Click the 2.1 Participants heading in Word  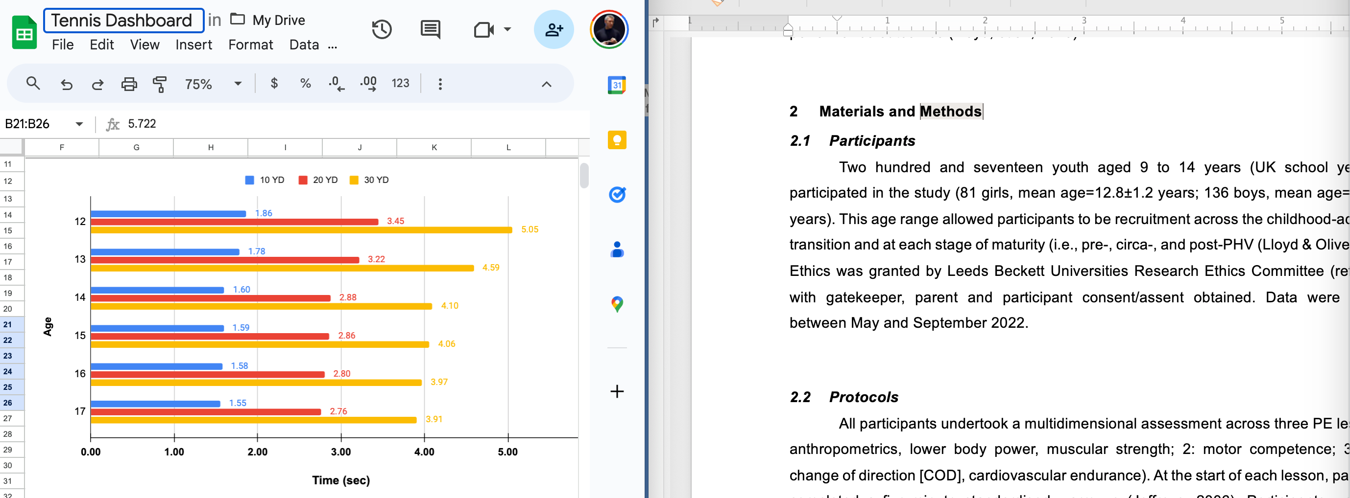click(852, 141)
